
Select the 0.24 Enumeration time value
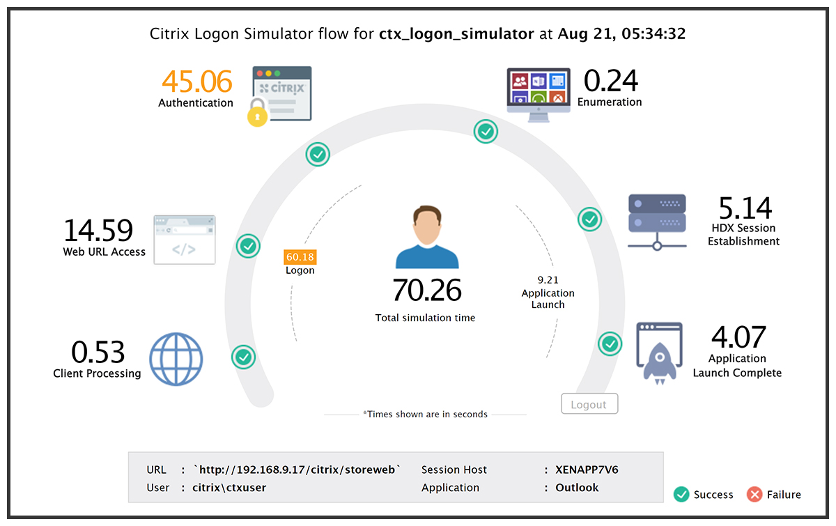click(x=611, y=81)
